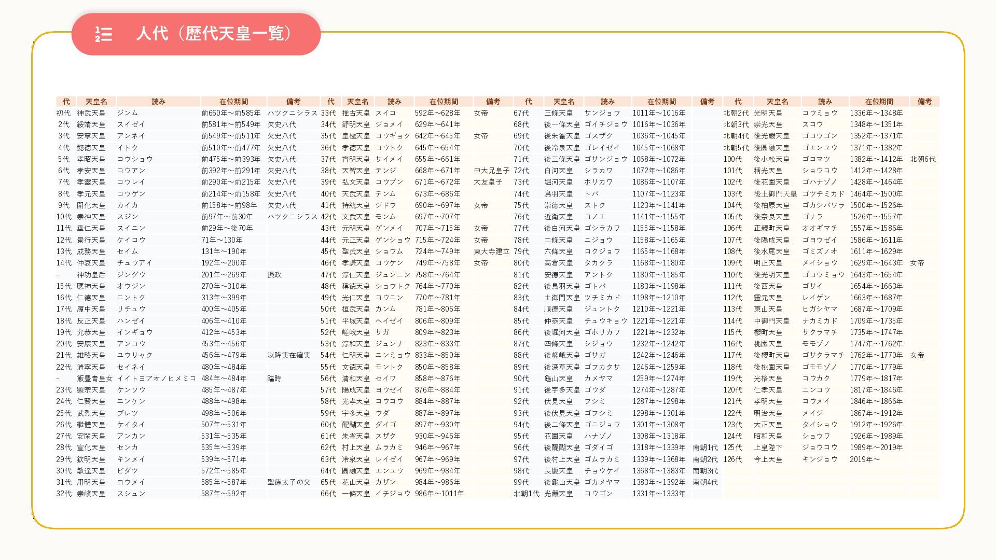This screenshot has height=560, width=996.
Task: Select the 今上天皇 cell
Action: [768, 459]
